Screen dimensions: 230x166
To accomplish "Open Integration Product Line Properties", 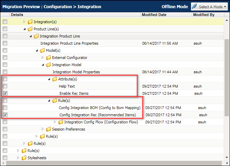I will (69, 43).
